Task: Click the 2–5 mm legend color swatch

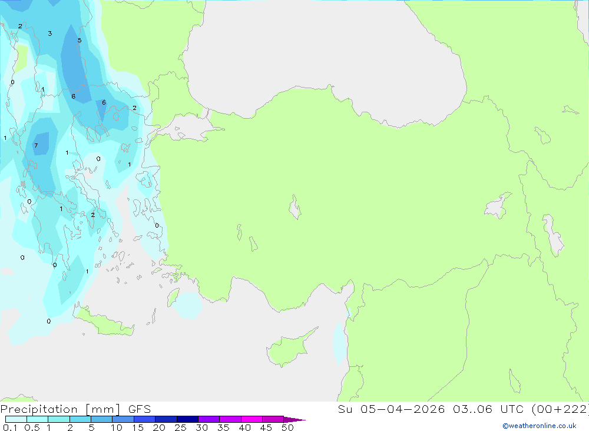Action: (x=80, y=419)
